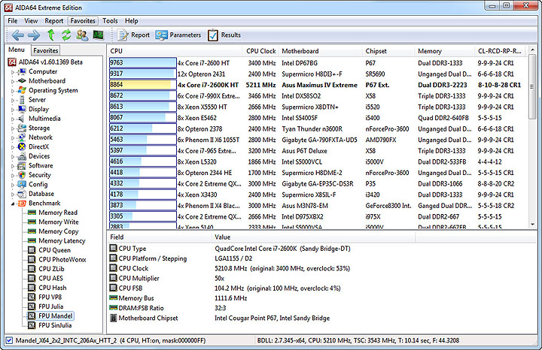Select the CPU ZLib benchmark icon

pyautogui.click(x=32, y=269)
